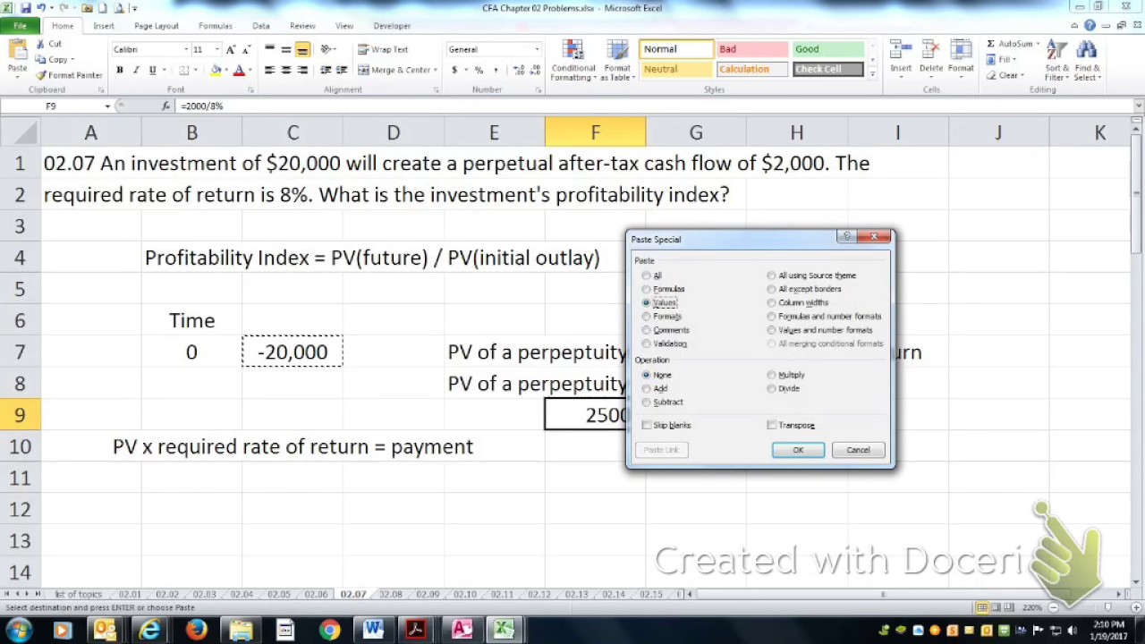Select Formats paste option
1145x644 pixels.
pyautogui.click(x=646, y=317)
